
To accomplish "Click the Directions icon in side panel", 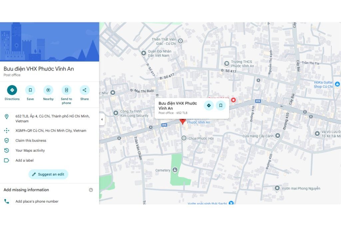I will click(12, 90).
